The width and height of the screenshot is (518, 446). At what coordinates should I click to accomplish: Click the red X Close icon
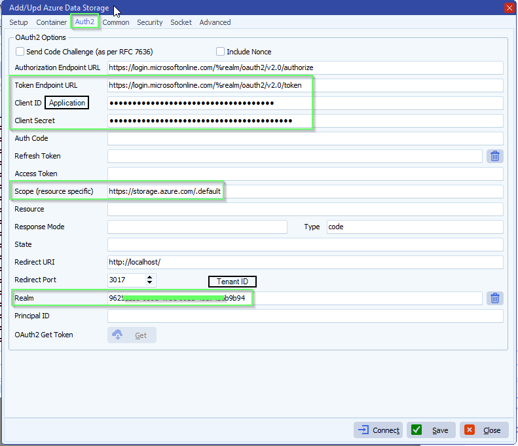pos(469,430)
